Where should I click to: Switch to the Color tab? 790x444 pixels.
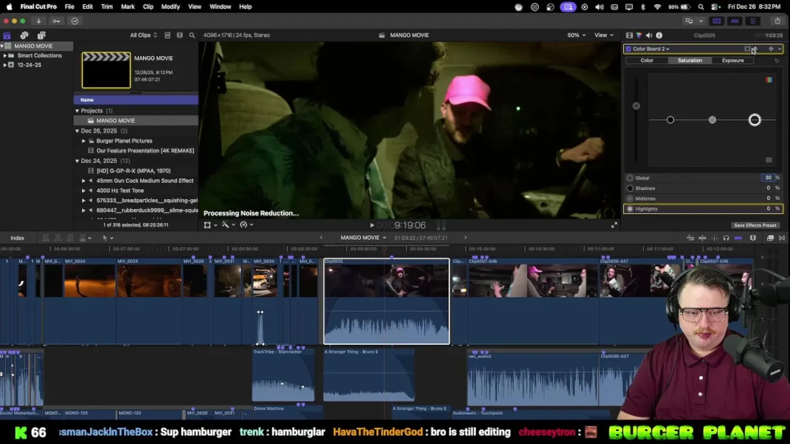coord(647,60)
